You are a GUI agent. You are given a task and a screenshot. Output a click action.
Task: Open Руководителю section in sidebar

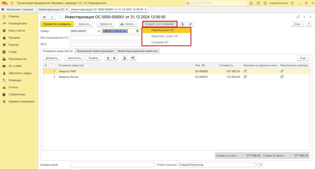[x=18, y=23]
